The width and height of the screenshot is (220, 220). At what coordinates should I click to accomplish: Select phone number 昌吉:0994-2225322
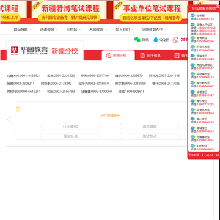point(61,76)
